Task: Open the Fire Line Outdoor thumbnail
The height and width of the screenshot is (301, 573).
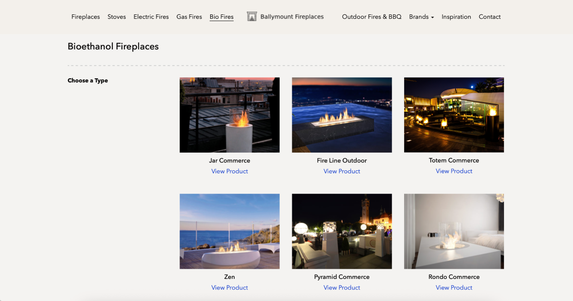Action: tap(342, 115)
